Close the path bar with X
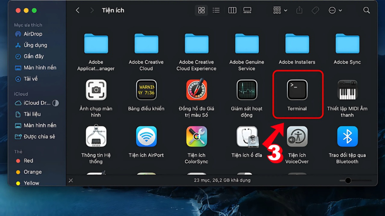 (x=71, y=180)
